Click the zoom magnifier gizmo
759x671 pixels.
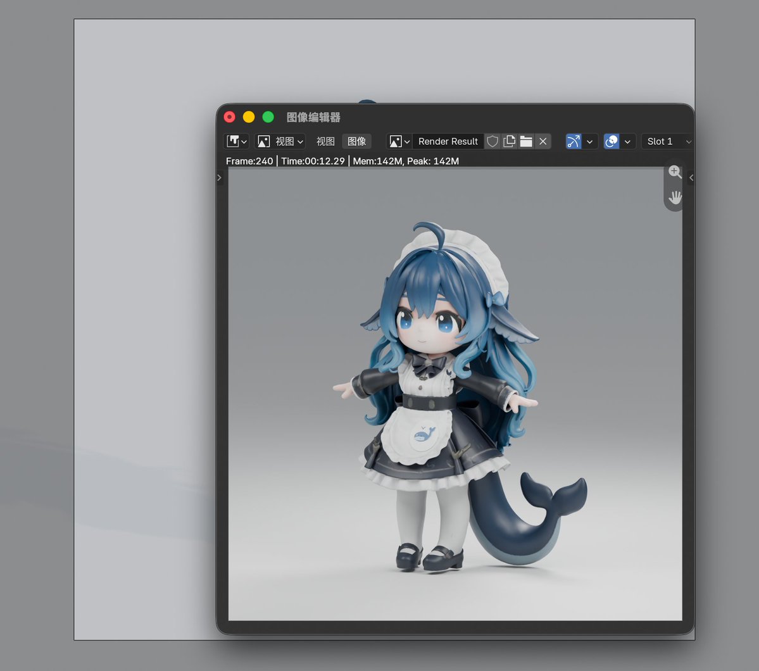[x=674, y=172]
